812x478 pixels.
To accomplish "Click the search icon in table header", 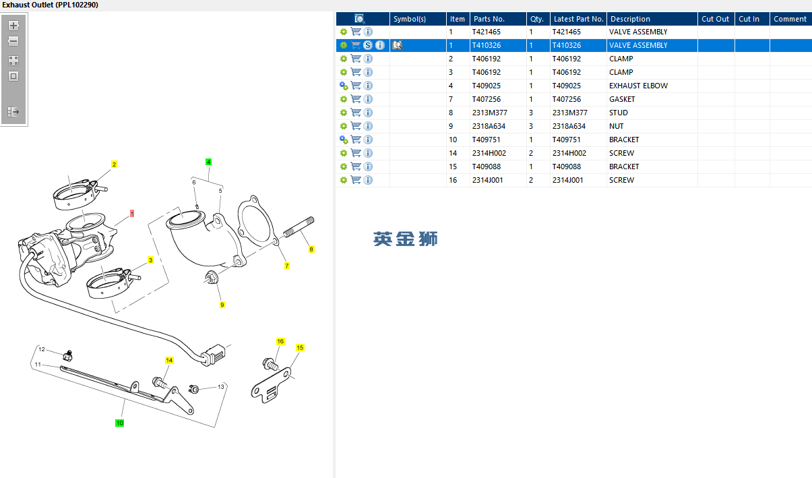I will click(360, 19).
